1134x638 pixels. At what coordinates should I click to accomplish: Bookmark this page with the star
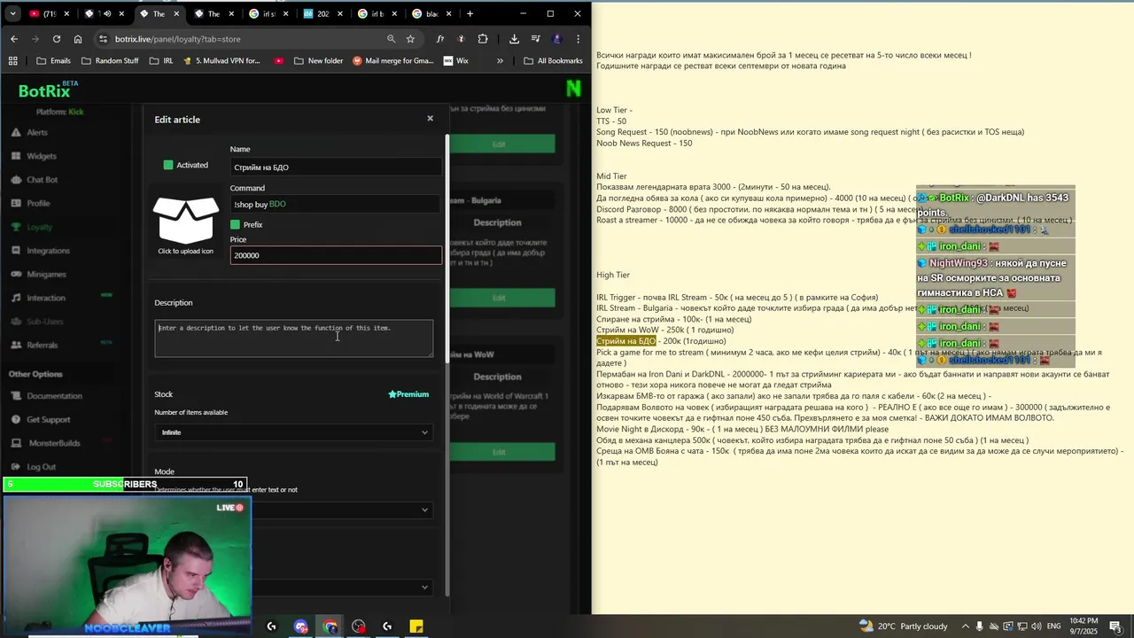click(x=410, y=39)
